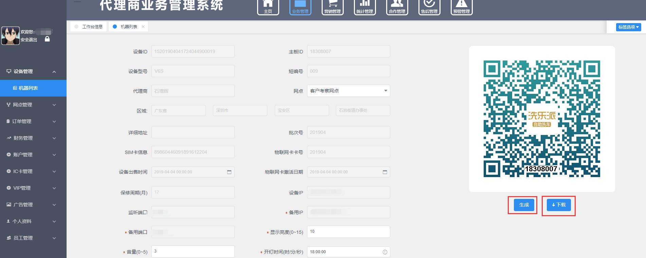646x258 pixels.
Task: Click the 备用端口 field
Action: pos(193,232)
